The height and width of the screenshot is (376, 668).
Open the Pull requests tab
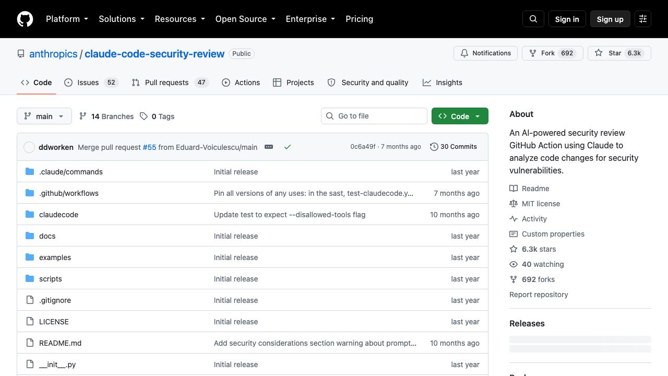coord(170,83)
